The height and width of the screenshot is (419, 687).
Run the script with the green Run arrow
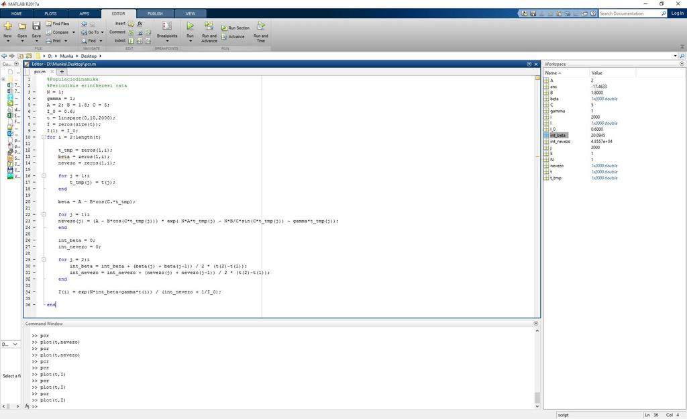click(190, 26)
